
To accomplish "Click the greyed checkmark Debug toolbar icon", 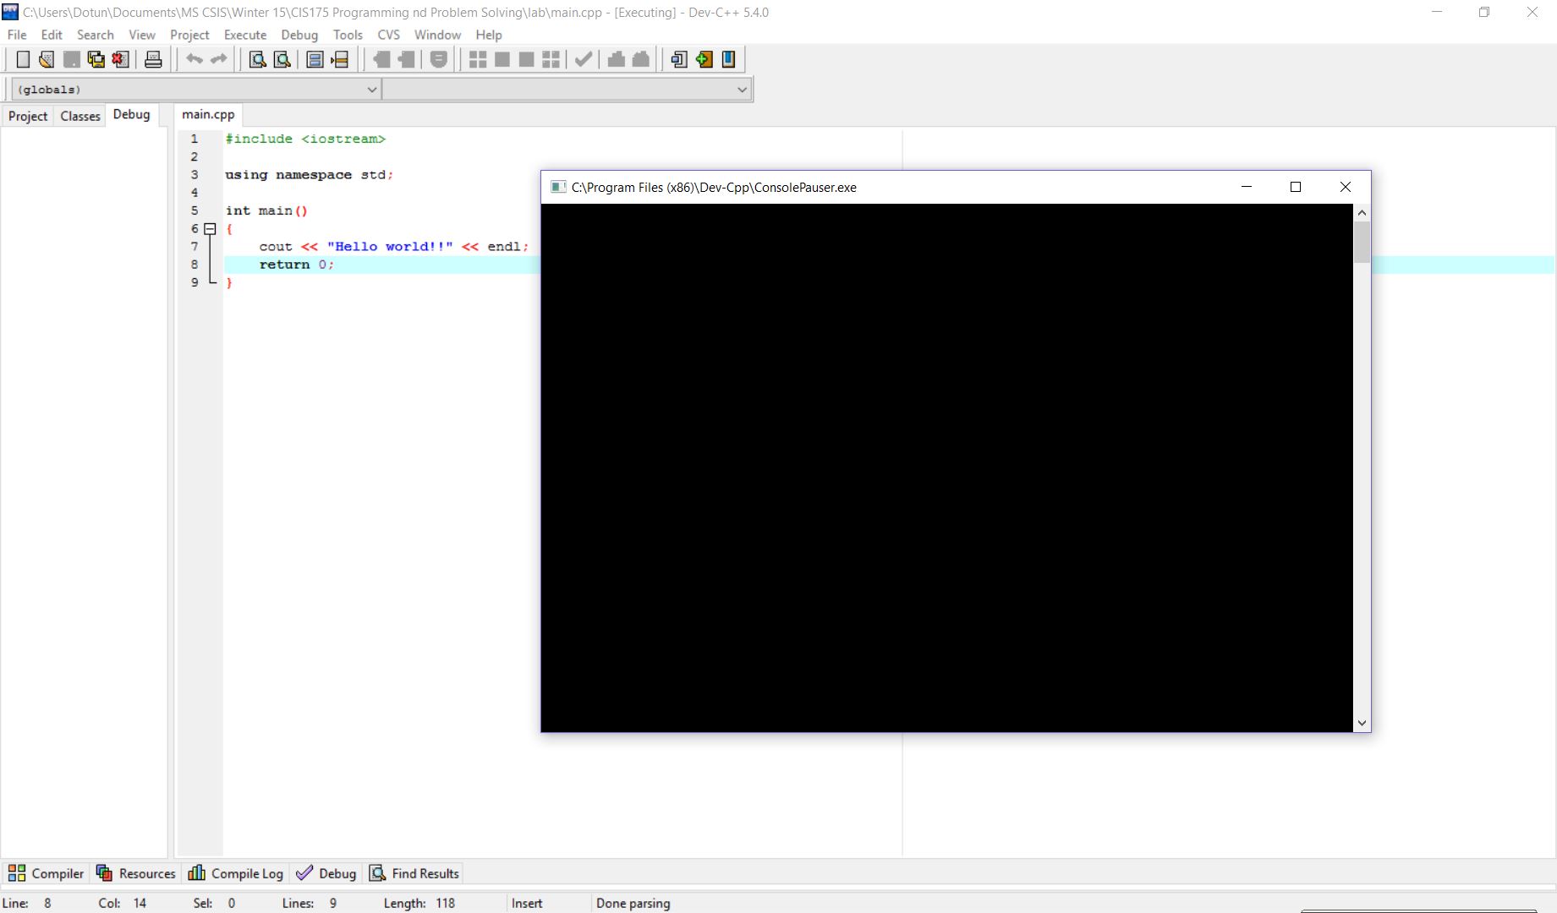I will 584,59.
